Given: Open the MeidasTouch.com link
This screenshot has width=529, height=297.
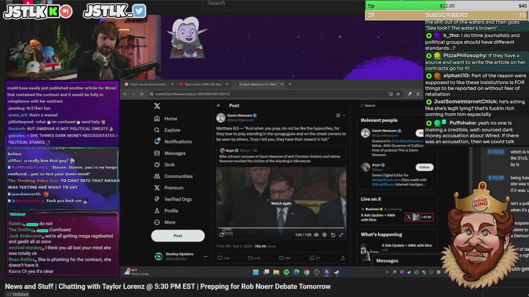Looking at the screenshot, I should coord(386,180).
